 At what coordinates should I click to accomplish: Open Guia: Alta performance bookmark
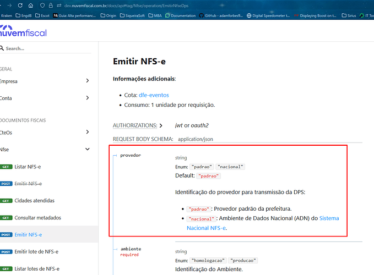[74, 16]
